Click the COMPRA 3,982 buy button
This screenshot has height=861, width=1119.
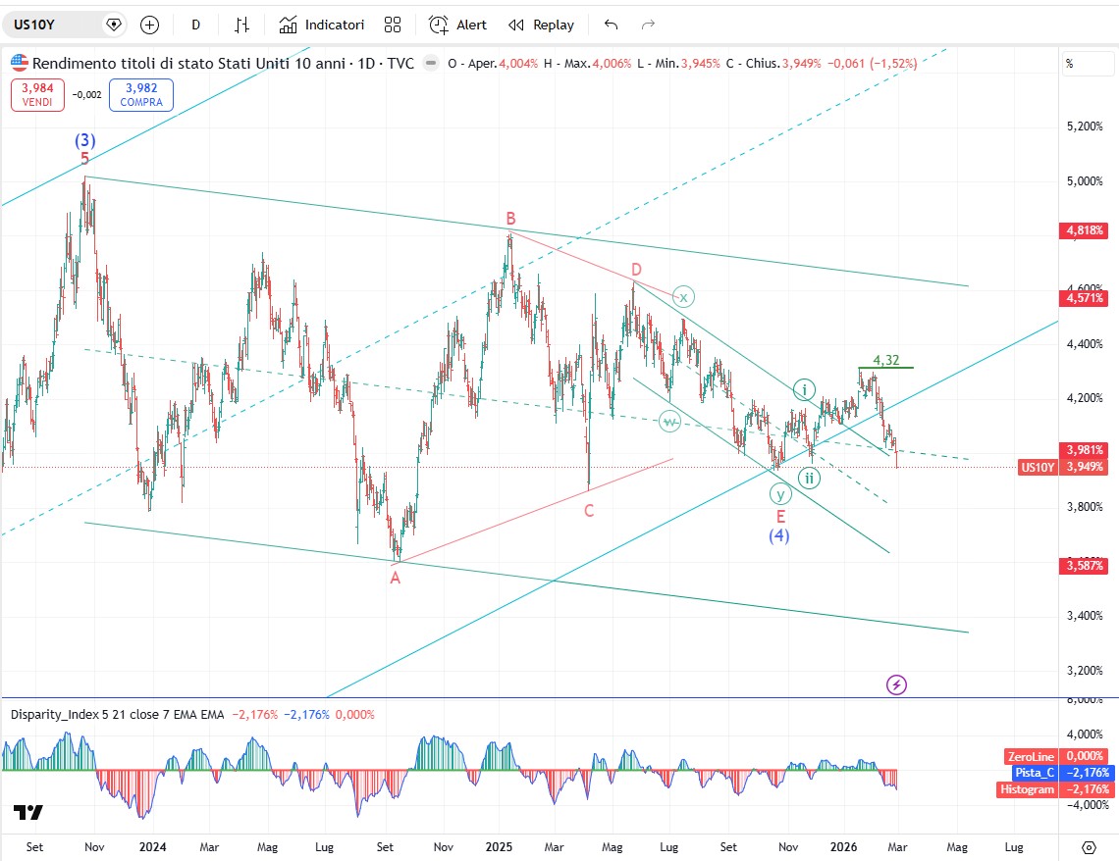tap(141, 95)
